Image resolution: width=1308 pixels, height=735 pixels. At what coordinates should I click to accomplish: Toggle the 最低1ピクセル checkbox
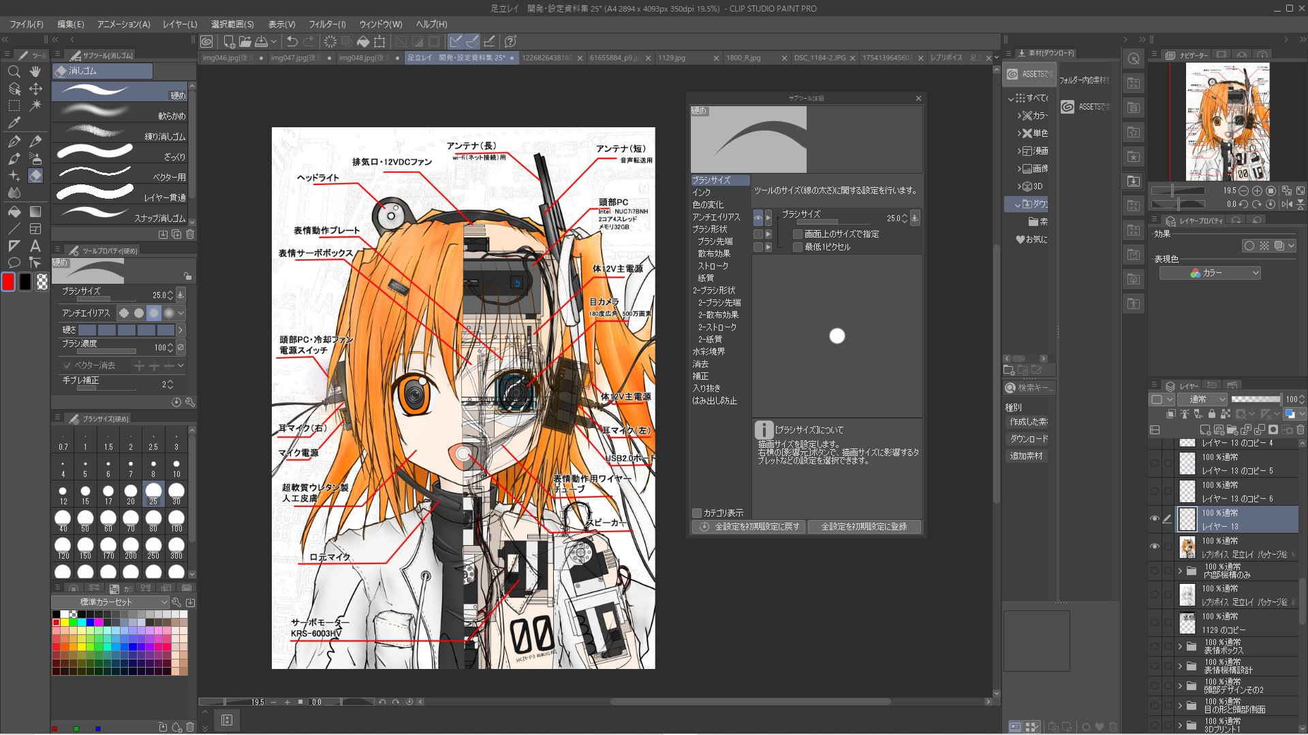tap(798, 247)
